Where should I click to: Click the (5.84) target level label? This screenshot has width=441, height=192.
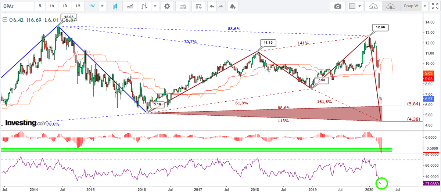point(413,104)
